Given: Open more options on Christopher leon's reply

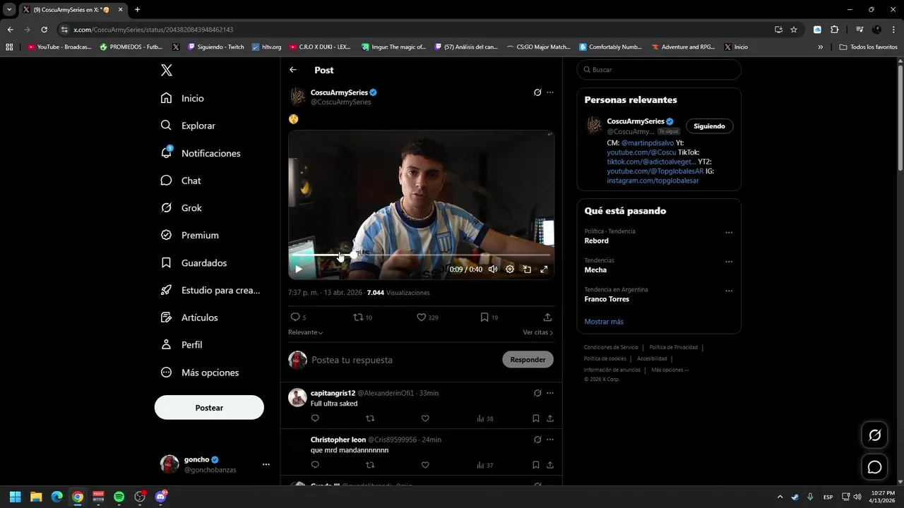Looking at the screenshot, I should click(550, 440).
